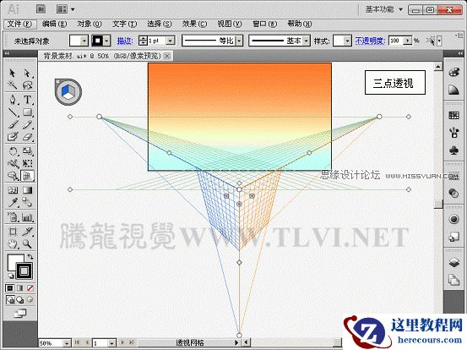Open the Swatches panel icon
Screen dimensions: 467x350
[x=453, y=115]
